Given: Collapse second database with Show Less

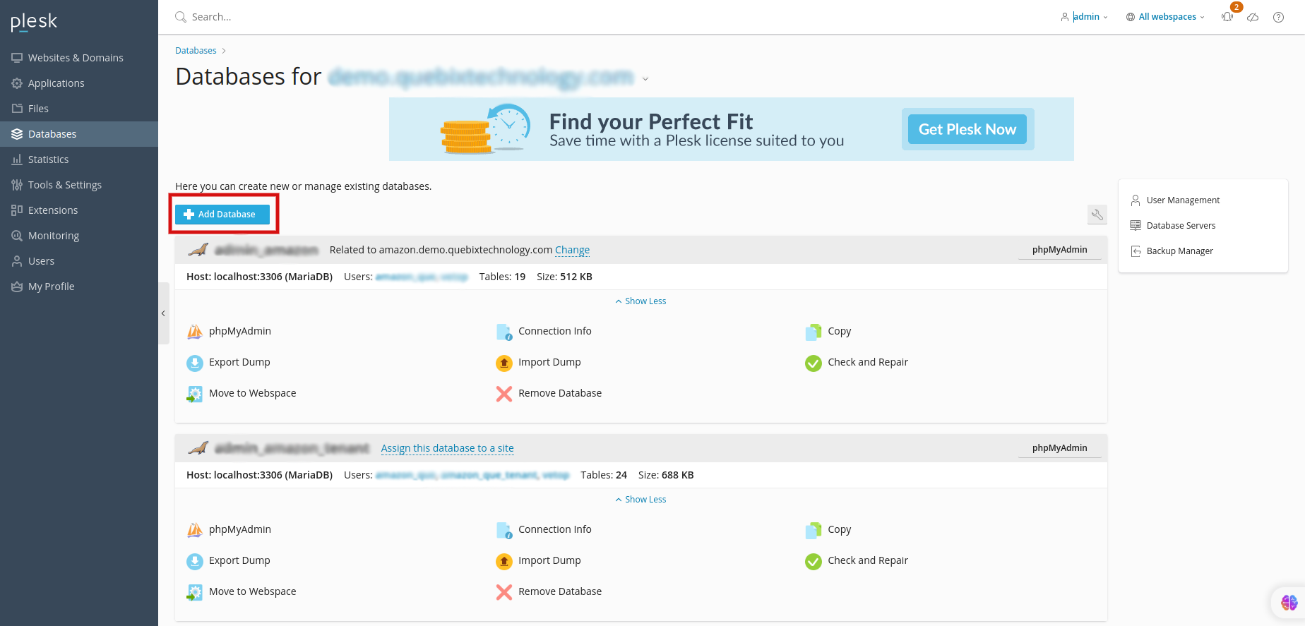Looking at the screenshot, I should pos(640,500).
